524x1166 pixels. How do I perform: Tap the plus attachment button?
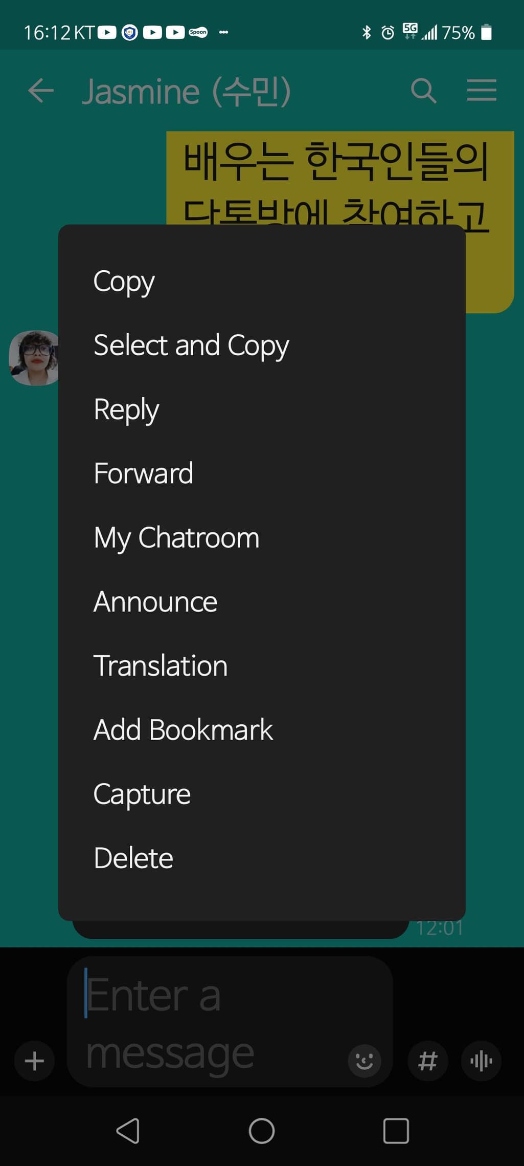34,1061
